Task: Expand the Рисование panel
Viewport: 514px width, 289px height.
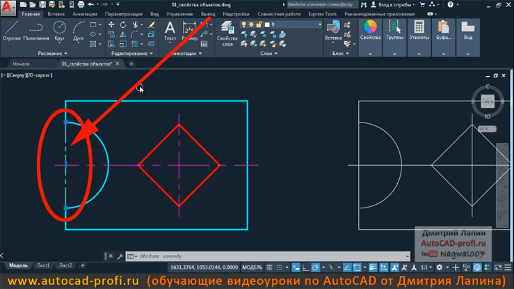Action: tap(52, 54)
